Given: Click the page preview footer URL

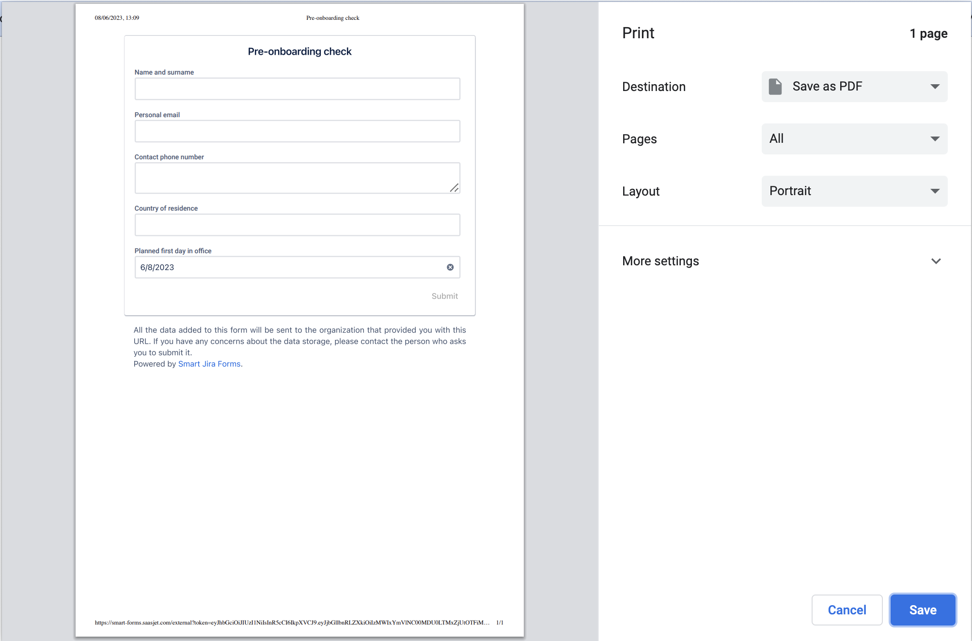Looking at the screenshot, I should pyautogui.click(x=292, y=623).
